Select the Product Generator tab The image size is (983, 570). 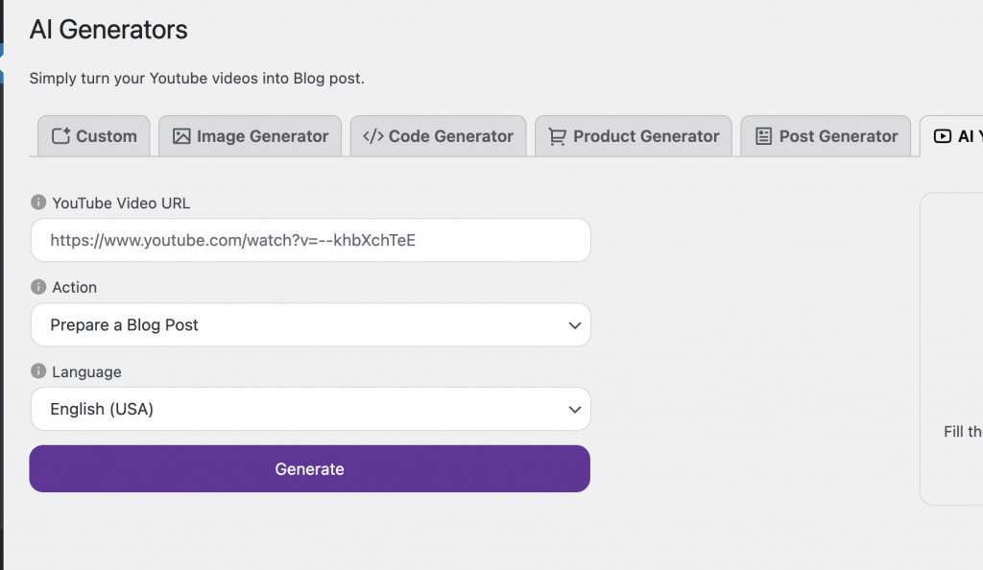coord(634,136)
